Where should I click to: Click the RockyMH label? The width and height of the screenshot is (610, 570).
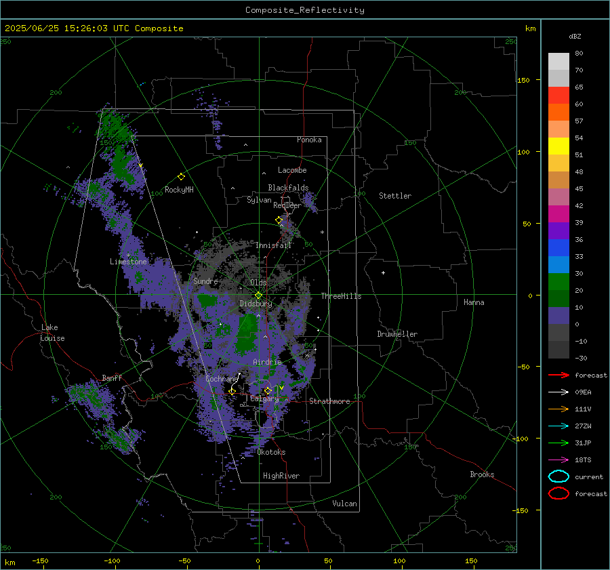(179, 190)
